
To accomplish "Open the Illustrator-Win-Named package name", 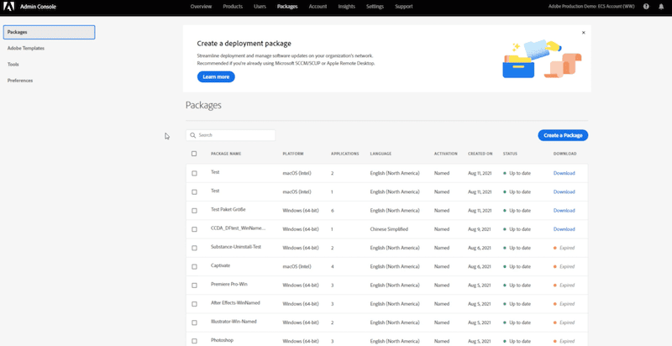I will (234, 322).
